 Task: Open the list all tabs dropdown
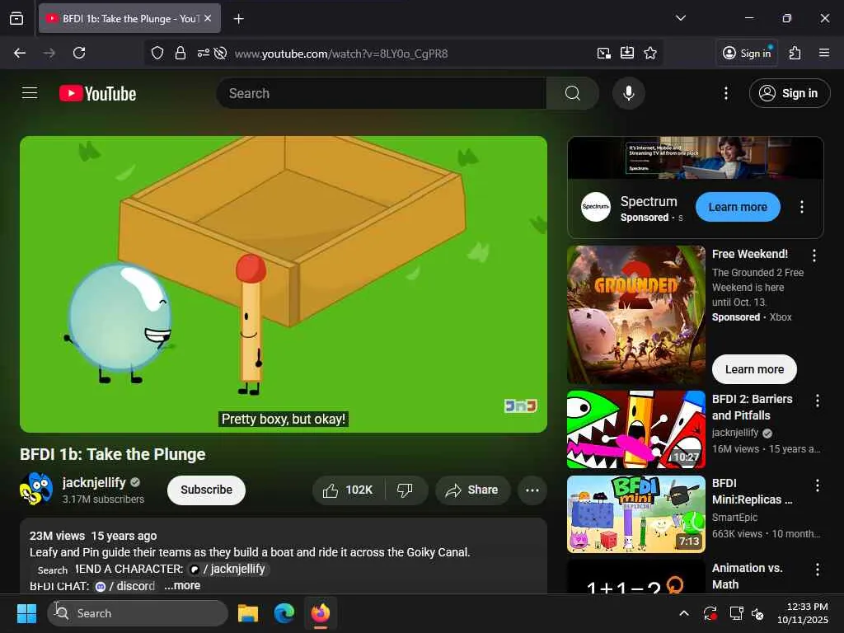[680, 18]
